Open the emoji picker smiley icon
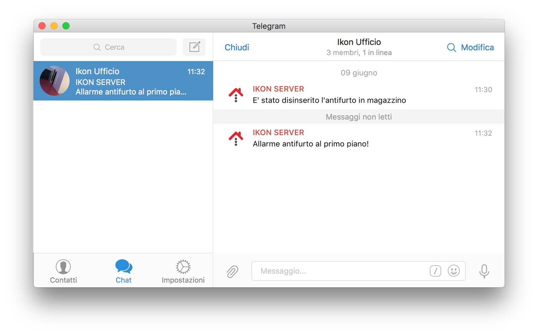Image resolution: width=538 pixels, height=335 pixels. pyautogui.click(x=454, y=271)
